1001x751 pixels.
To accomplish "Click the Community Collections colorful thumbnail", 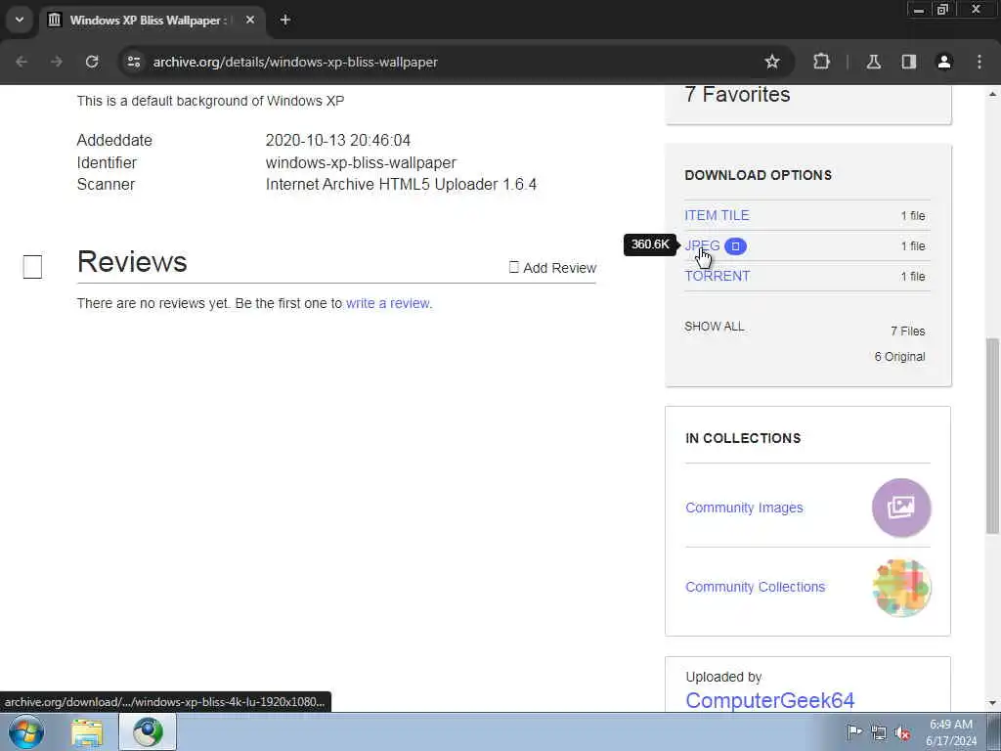I will point(901,588).
